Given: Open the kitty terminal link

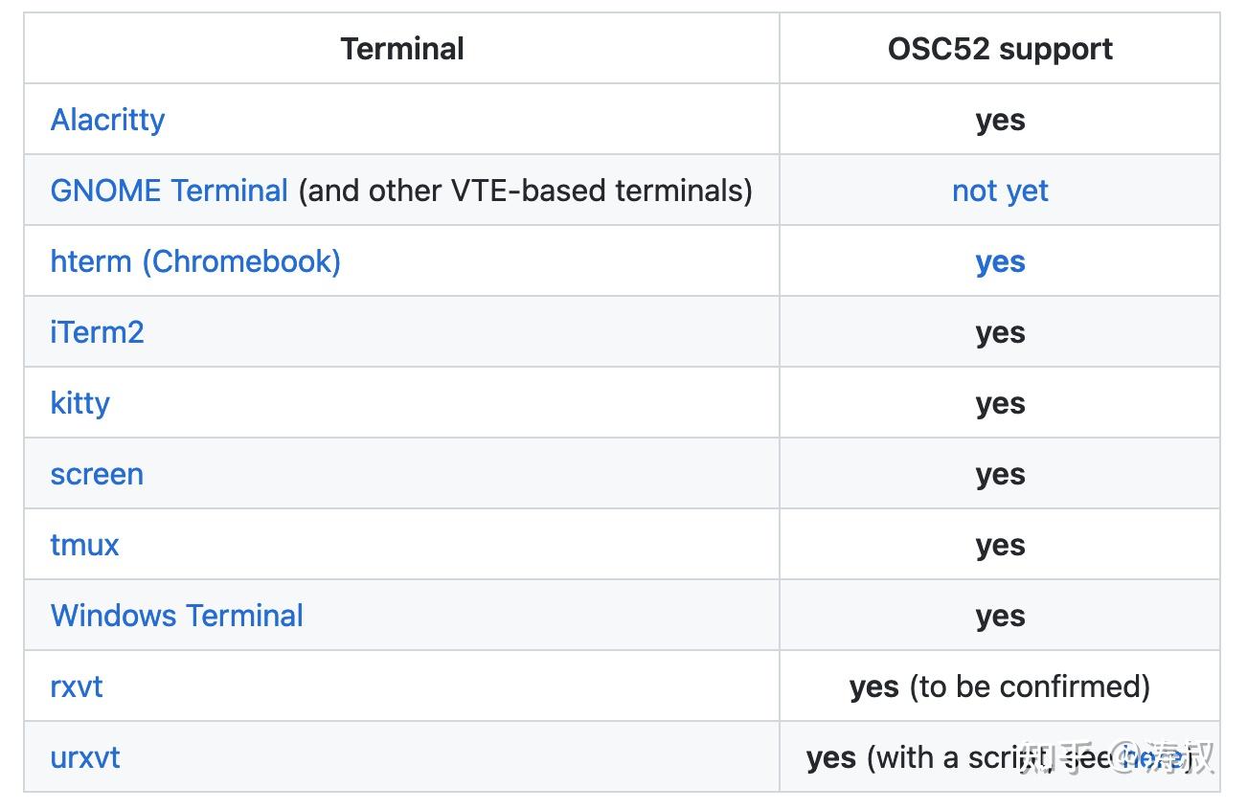Looking at the screenshot, I should pos(79,403).
